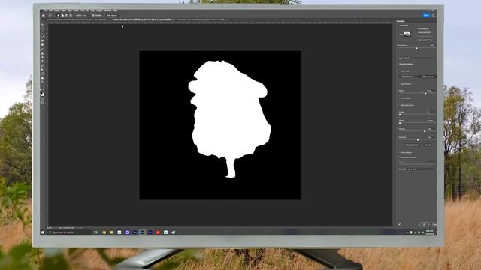
Task: Click the Invert button
Action: tap(428, 145)
